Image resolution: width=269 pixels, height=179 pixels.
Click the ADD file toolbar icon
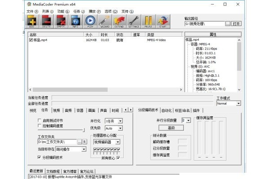[x=32, y=21]
